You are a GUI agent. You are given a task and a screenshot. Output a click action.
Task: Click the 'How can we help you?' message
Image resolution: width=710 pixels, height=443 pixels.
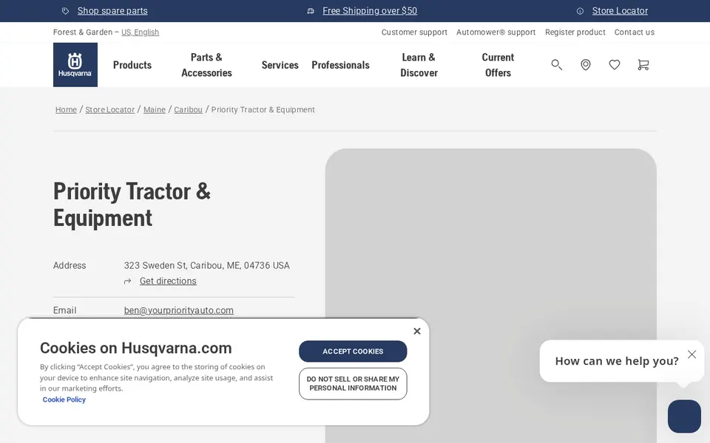[x=617, y=361]
